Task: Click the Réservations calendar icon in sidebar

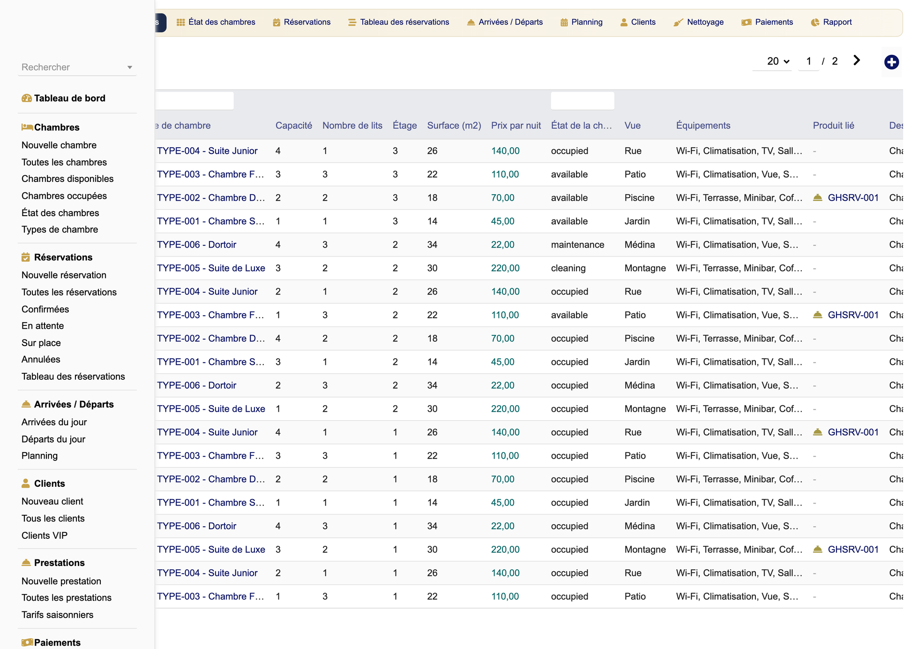Action: pos(26,257)
